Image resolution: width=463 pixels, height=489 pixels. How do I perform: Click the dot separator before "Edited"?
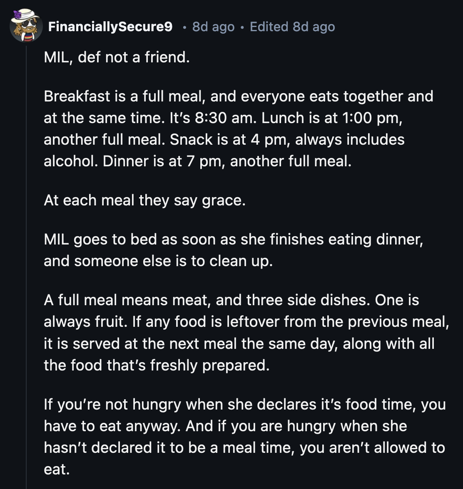(x=242, y=28)
